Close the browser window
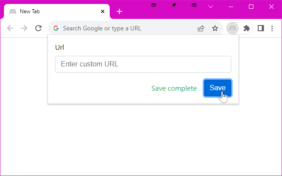 (x=271, y=7)
